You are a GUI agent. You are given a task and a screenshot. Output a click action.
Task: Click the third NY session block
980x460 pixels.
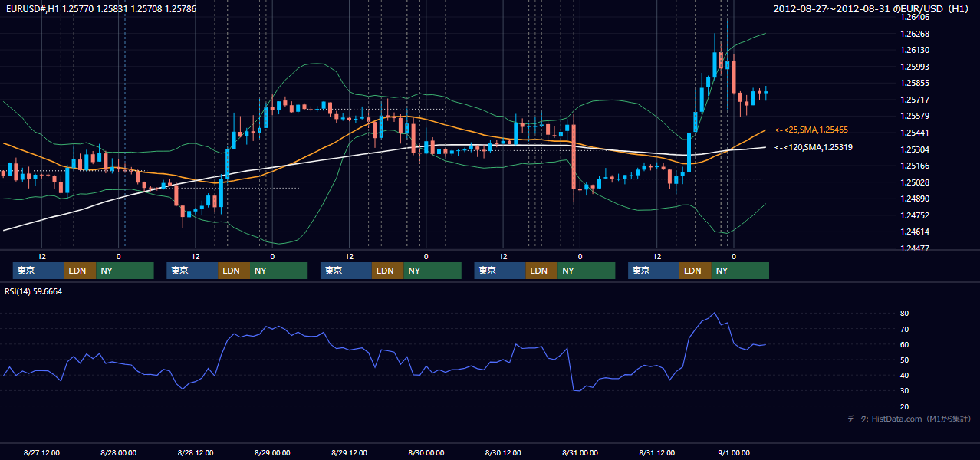(432, 271)
